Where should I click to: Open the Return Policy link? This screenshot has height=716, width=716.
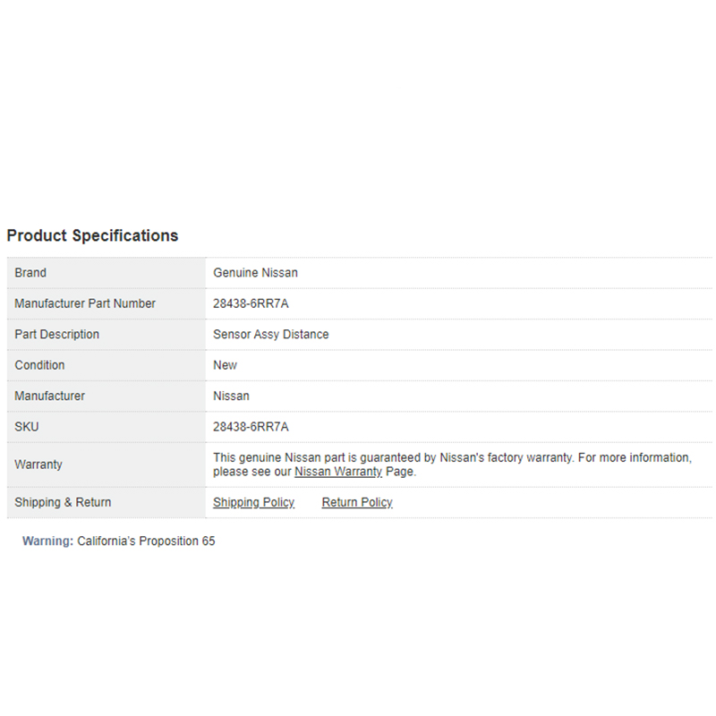pos(357,502)
